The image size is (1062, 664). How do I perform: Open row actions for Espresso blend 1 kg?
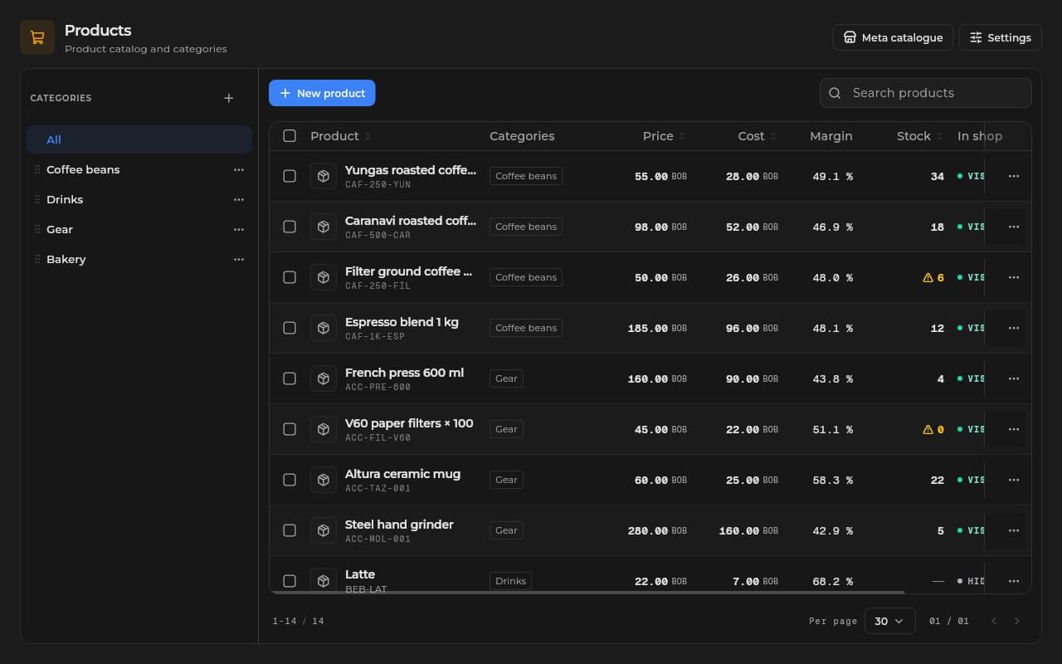pyautogui.click(x=1014, y=328)
